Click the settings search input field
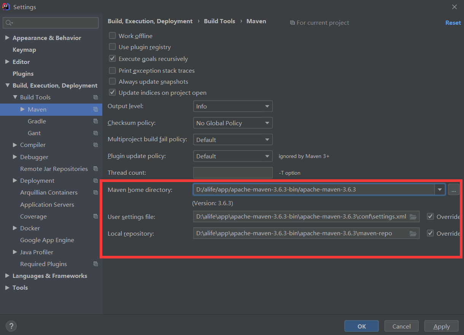The width and height of the screenshot is (464, 335). coord(51,23)
